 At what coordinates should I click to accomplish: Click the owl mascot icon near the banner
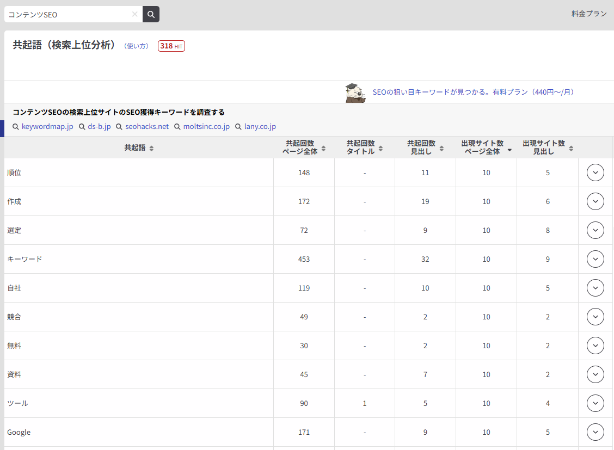[x=356, y=92]
